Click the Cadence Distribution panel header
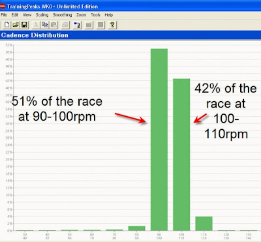The height and width of the screenshot is (242, 261). [x=130, y=35]
